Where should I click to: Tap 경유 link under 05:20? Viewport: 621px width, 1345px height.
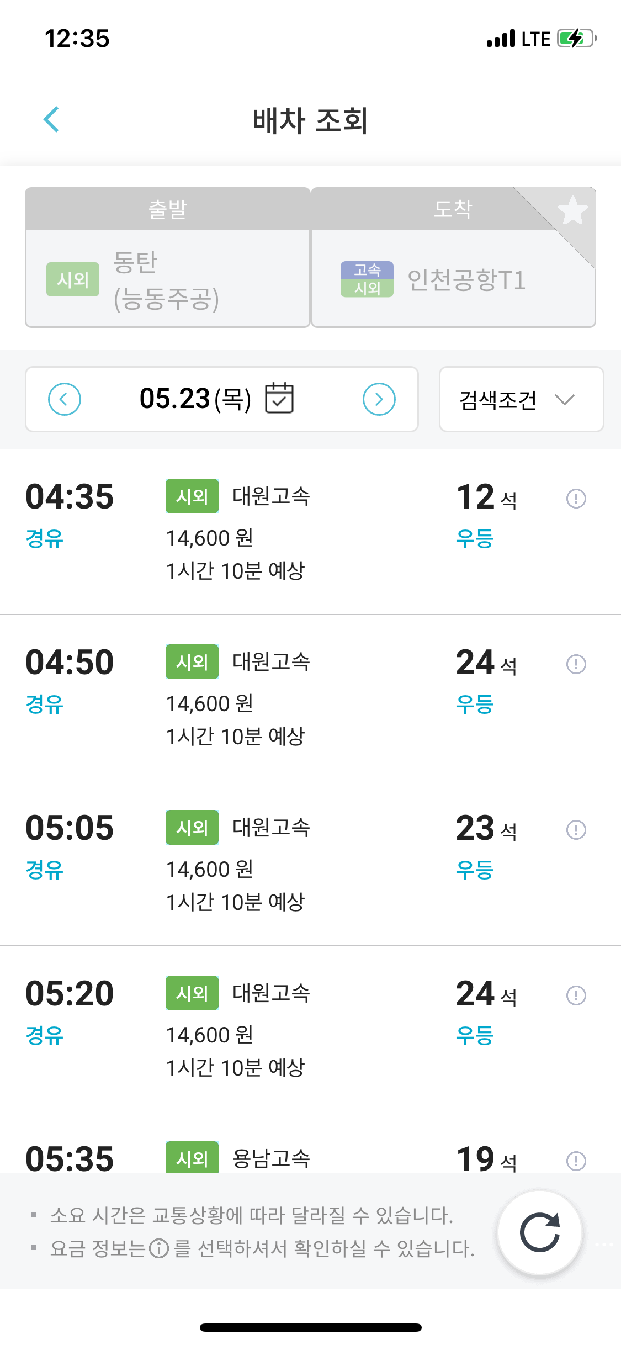45,1035
